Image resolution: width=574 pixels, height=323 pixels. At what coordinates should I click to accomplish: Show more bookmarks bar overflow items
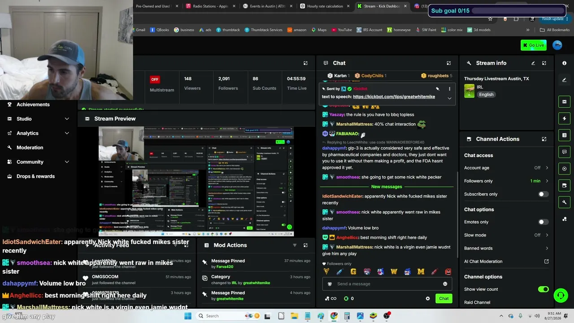coord(528,30)
